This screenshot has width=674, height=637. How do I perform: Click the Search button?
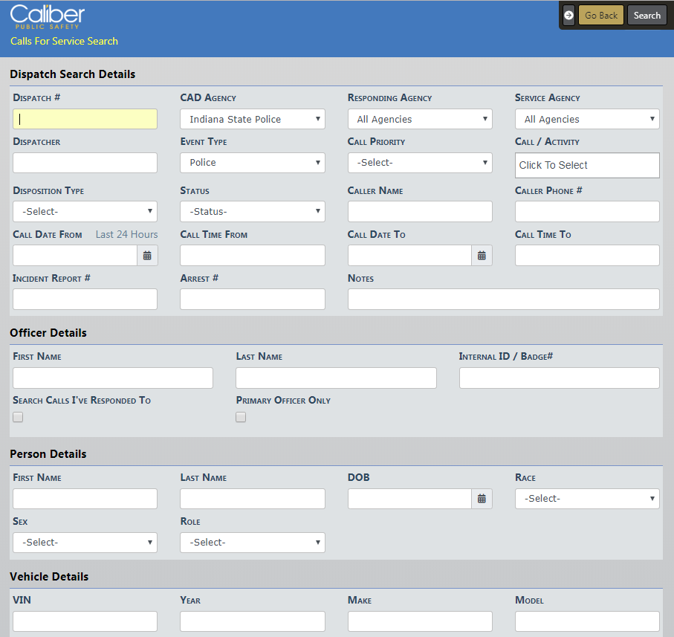pos(647,16)
